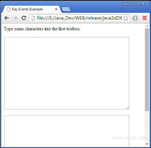
Task: Click the scrollbar up arrow
Action: (x=147, y=26)
